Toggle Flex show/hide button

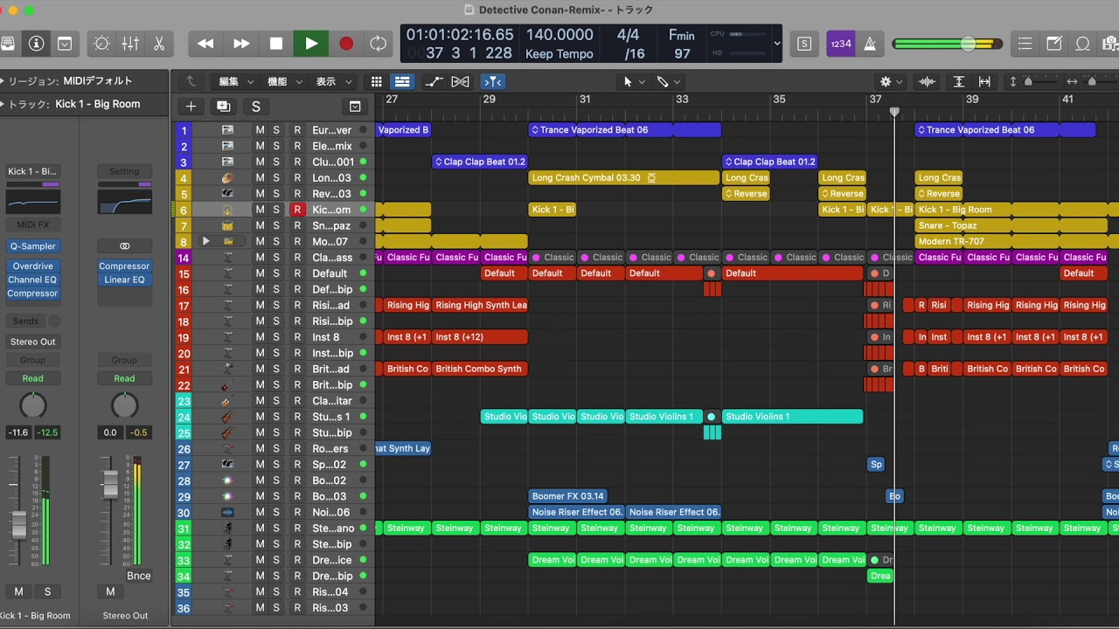[461, 81]
